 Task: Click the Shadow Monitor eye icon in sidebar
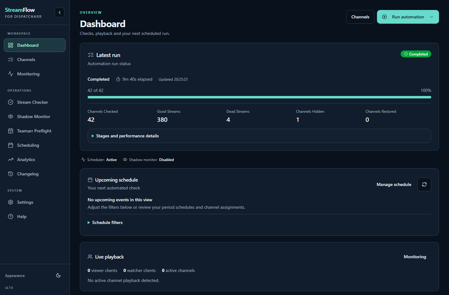click(x=11, y=117)
